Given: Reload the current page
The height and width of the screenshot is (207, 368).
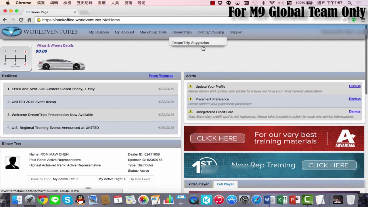Looking at the screenshot, I should tap(21, 20).
